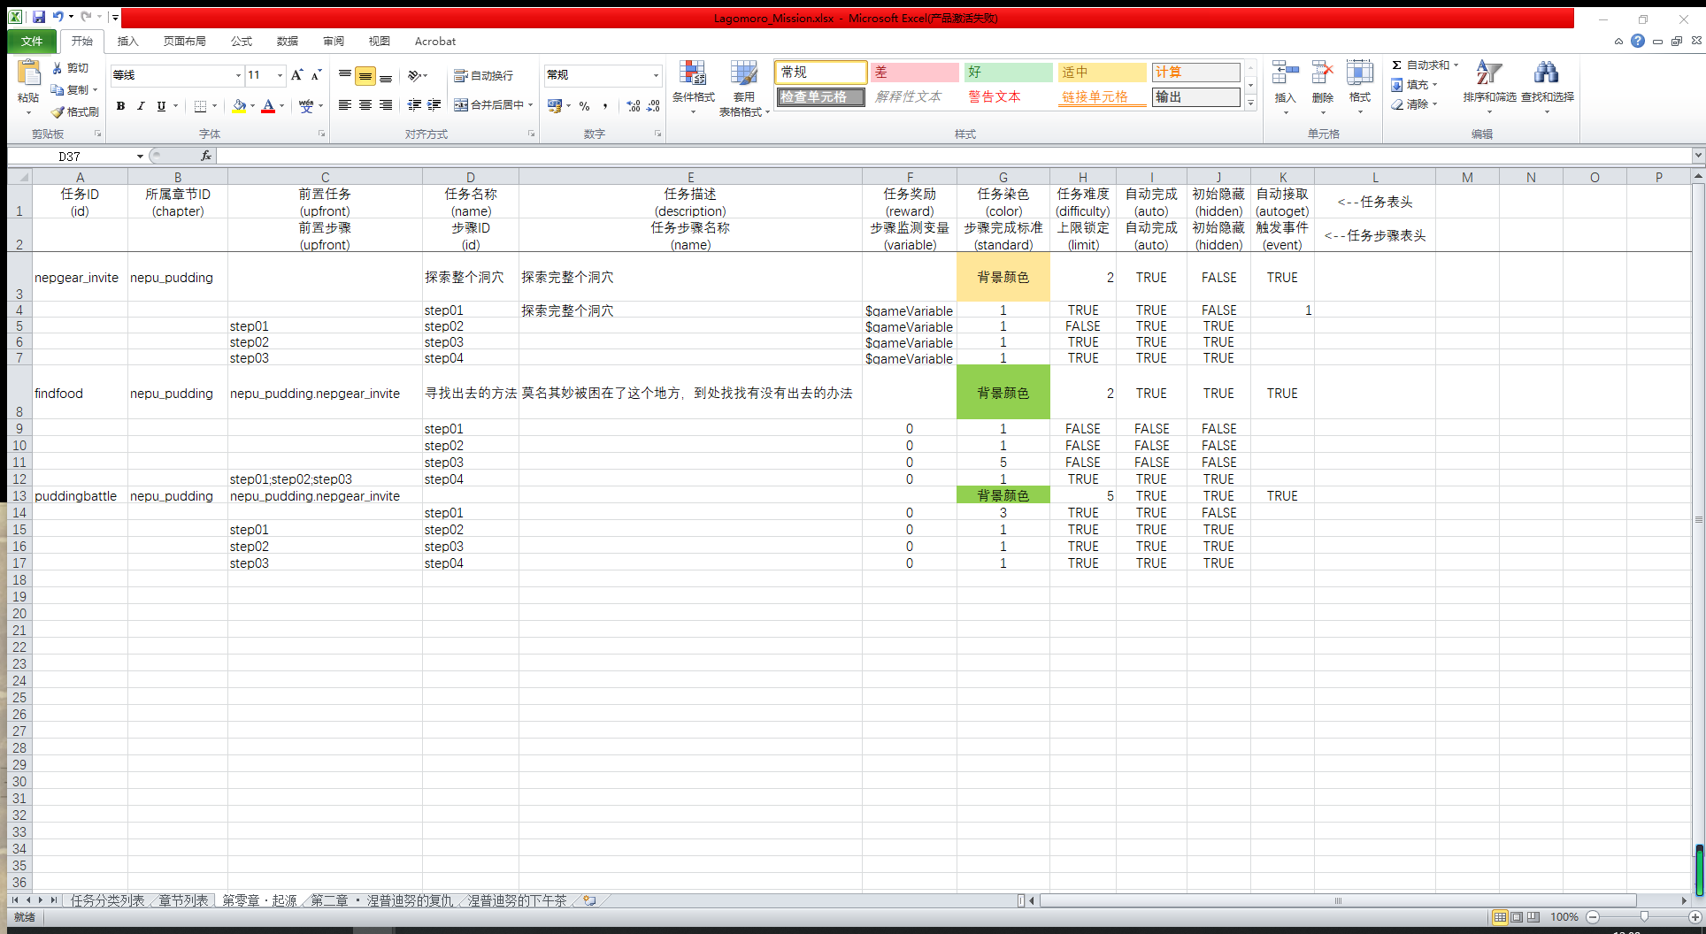The height and width of the screenshot is (934, 1706).
Task: Click Merge and Center (合并后居中)
Action: (493, 105)
